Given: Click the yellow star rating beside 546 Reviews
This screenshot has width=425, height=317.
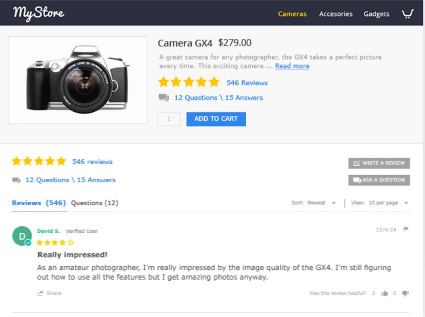Looking at the screenshot, I should point(189,82).
